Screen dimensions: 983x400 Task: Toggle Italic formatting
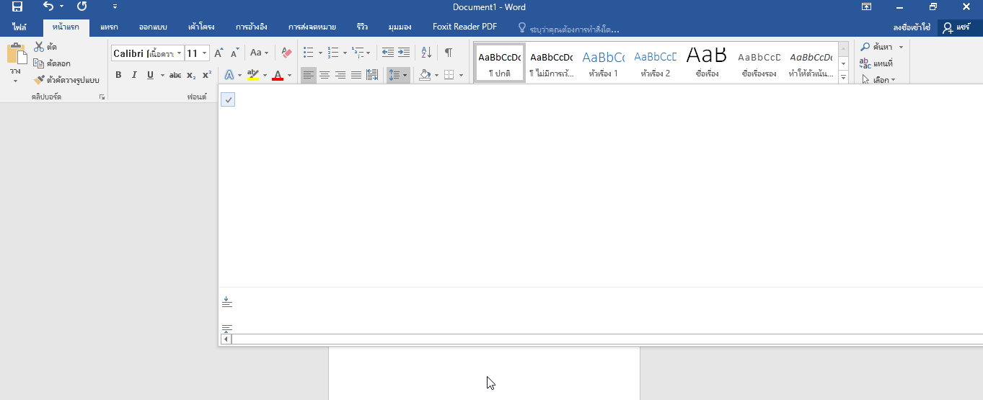tap(134, 75)
